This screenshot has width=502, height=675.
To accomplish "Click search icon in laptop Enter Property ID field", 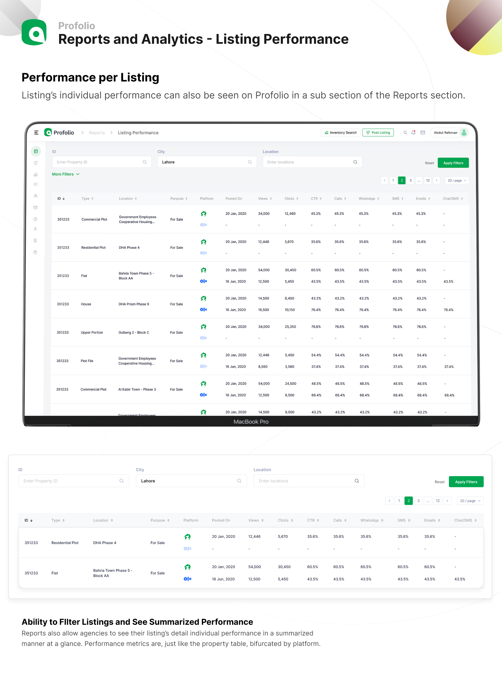I will point(145,162).
